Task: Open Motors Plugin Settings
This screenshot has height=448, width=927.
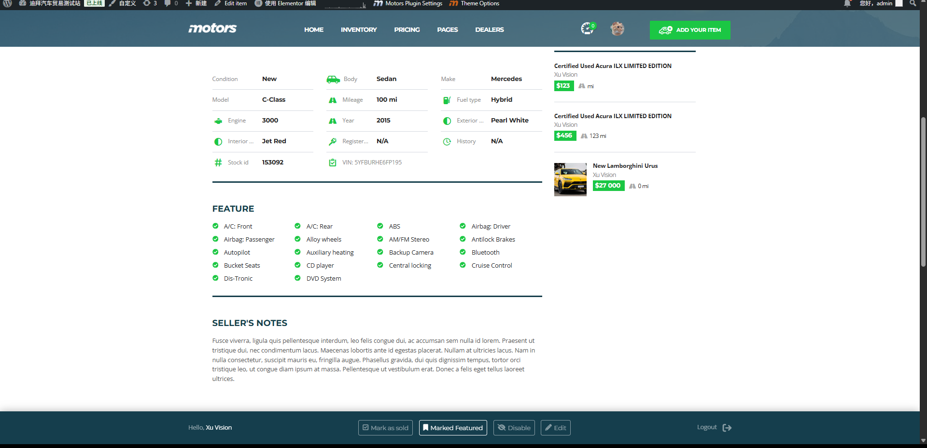Action: (x=408, y=3)
